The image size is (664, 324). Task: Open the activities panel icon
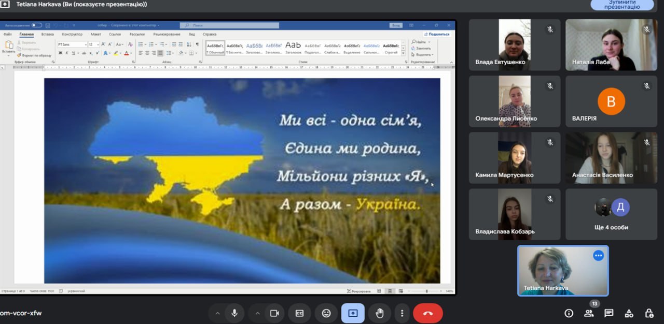point(629,313)
